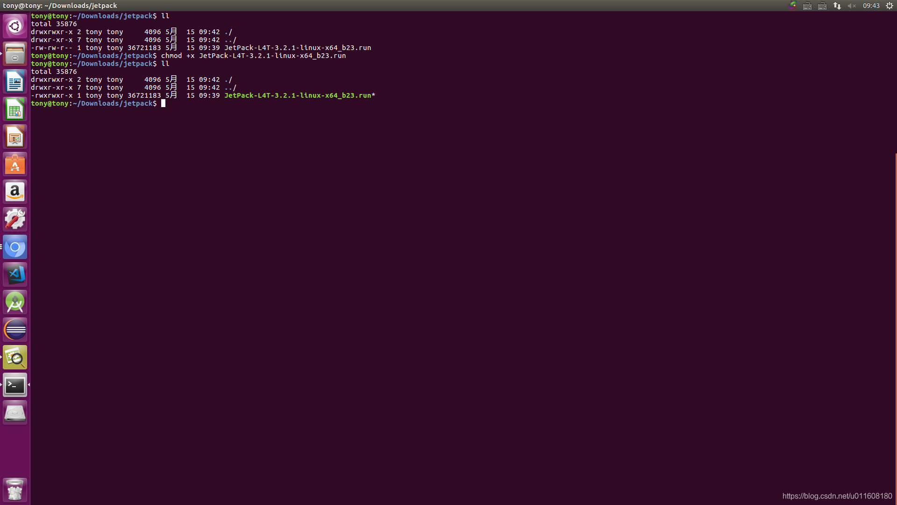This screenshot has height=505, width=897.
Task: Click the green JetPack-L4T-3.2.1-linux-x64_b23.run* filename
Action: pos(299,95)
